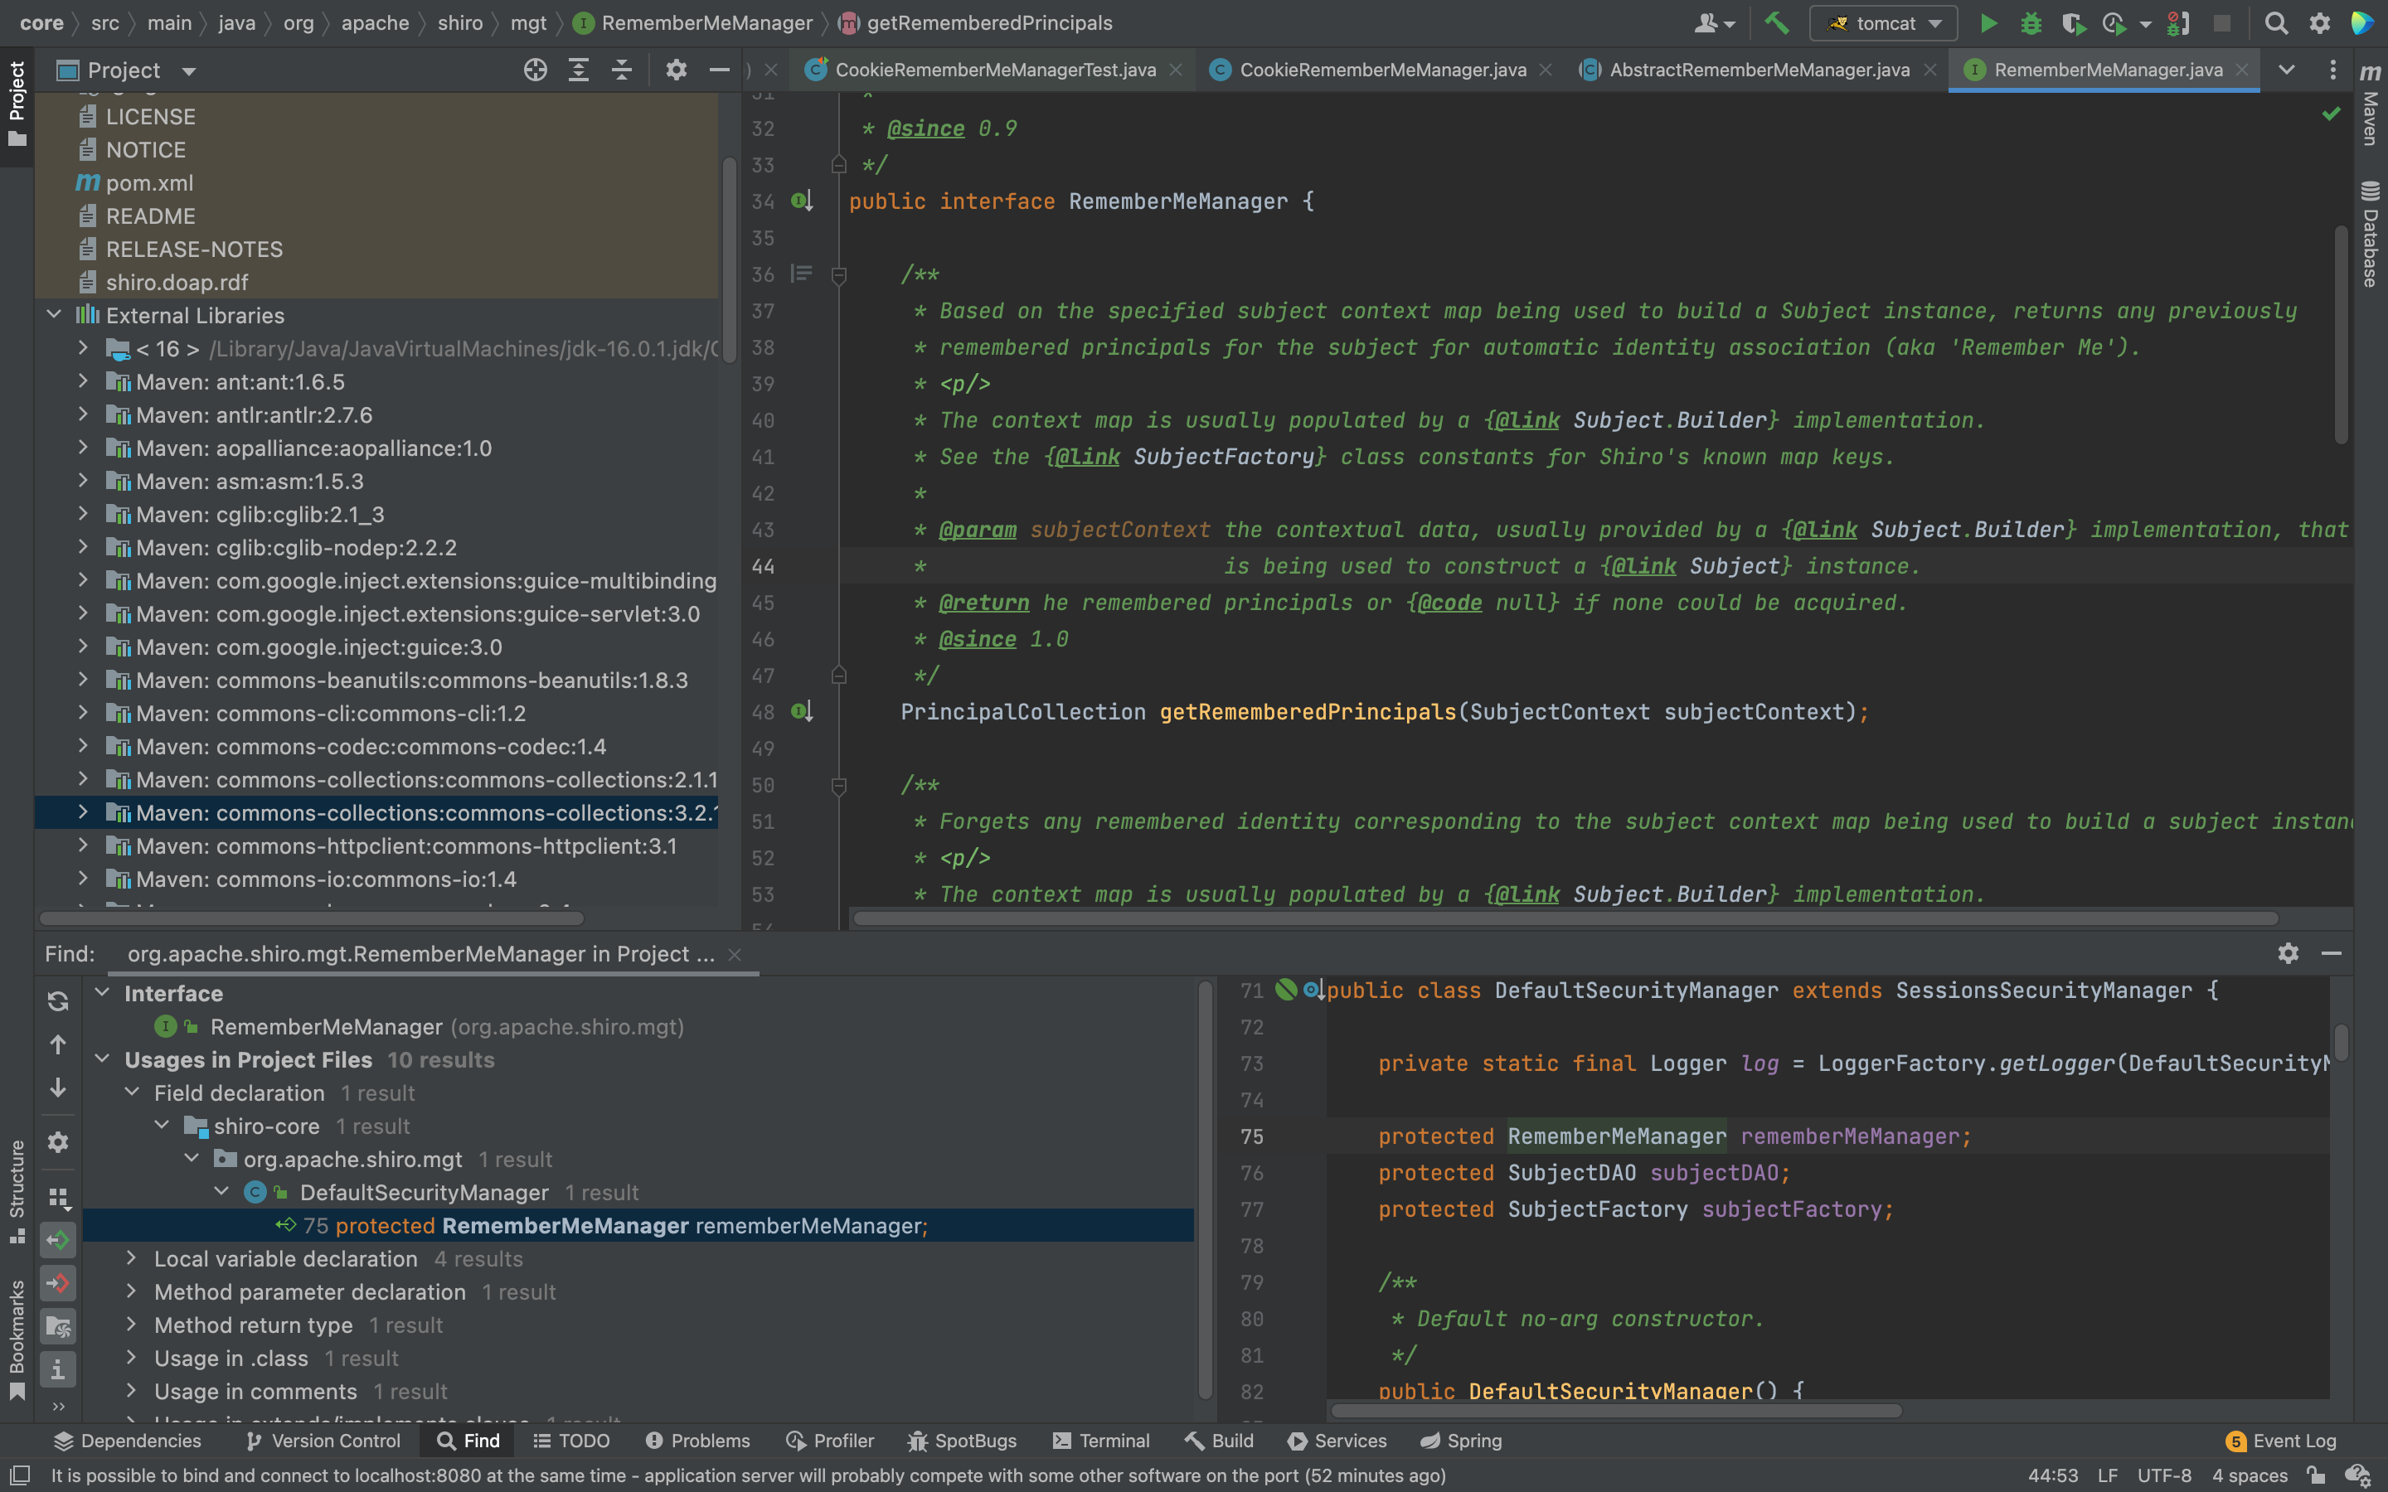Open the Terminal tool window tab
2388x1492 pixels.
click(1101, 1441)
